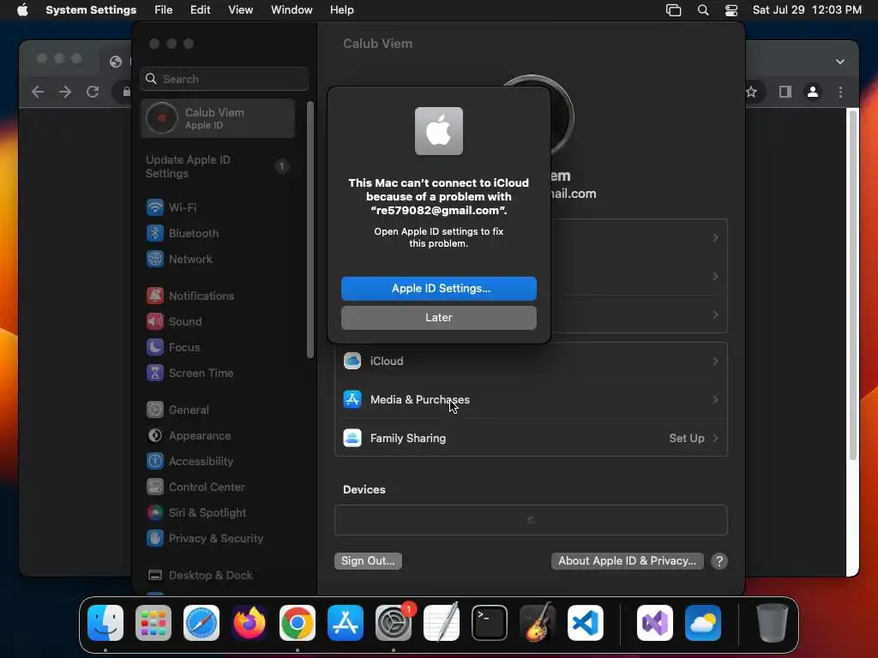Reload the page in Chrome window
The width and height of the screenshot is (878, 658).
93,92
